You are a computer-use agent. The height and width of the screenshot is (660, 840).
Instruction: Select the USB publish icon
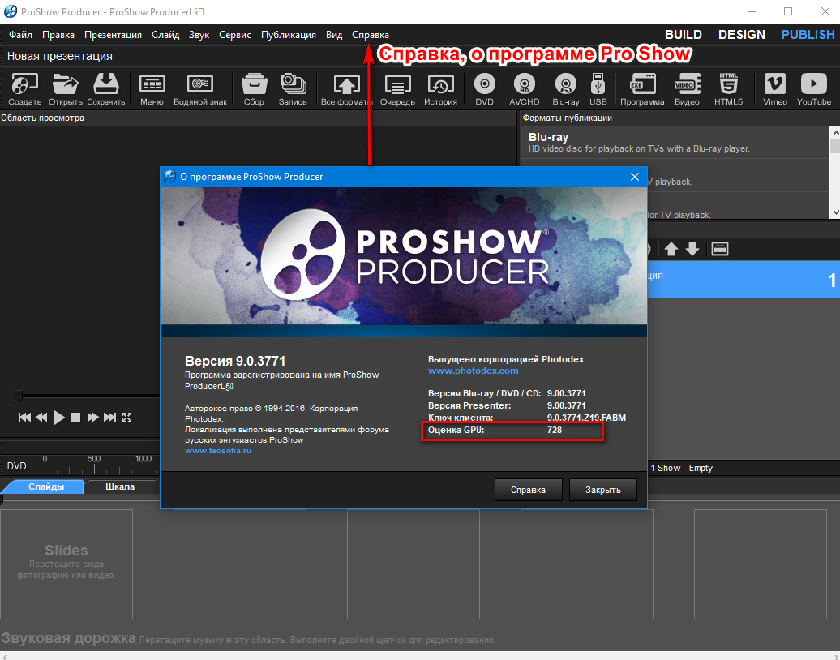[x=598, y=89]
